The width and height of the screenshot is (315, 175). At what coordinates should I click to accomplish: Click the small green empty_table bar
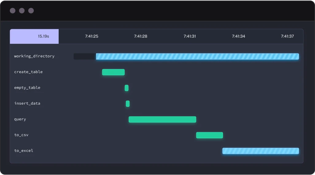click(x=126, y=88)
